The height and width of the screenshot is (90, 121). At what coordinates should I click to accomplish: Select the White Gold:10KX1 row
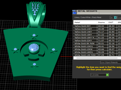(97, 46)
